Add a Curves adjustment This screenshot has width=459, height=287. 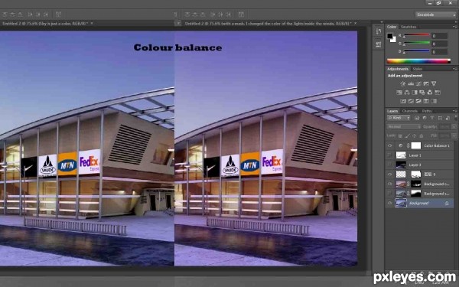[x=418, y=83]
